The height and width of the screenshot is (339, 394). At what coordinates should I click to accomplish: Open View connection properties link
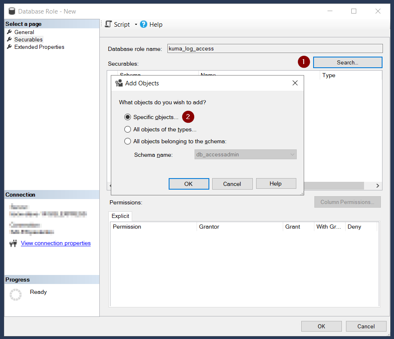coord(56,243)
